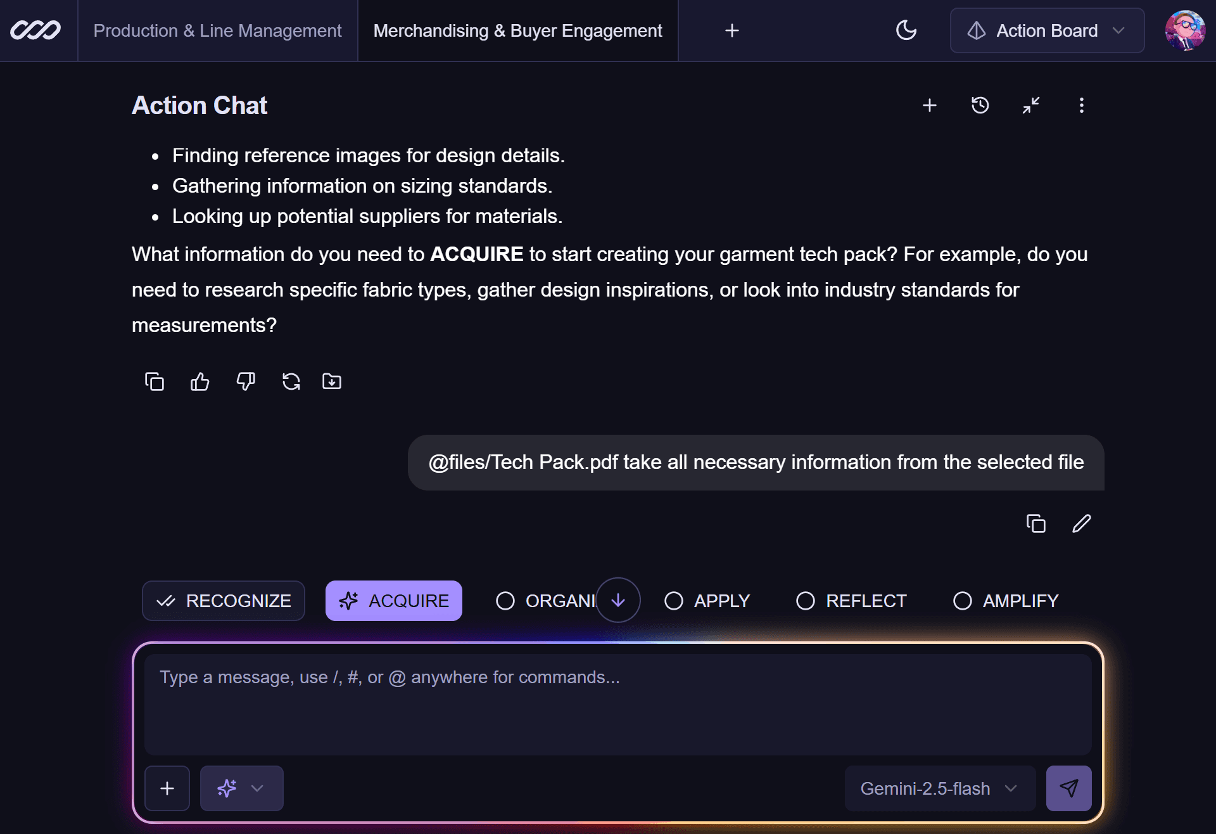
Task: Switch to Production & Line Management tab
Action: 217,30
